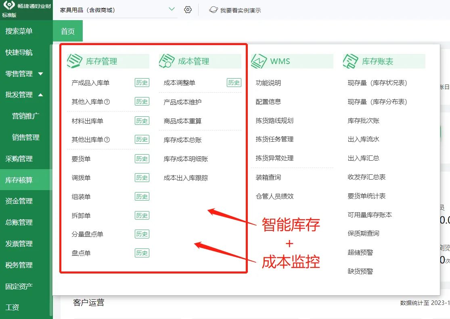450x319 pixels.
Task: Open the settings gear in the top bar
Action: pyautogui.click(x=188, y=10)
